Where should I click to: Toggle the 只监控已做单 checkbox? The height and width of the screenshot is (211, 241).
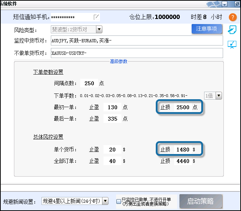119,202
